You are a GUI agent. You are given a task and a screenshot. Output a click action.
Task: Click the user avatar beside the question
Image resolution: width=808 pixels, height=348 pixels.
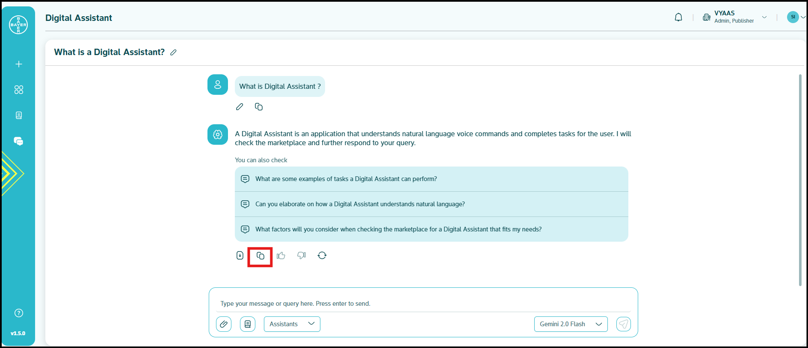click(218, 85)
